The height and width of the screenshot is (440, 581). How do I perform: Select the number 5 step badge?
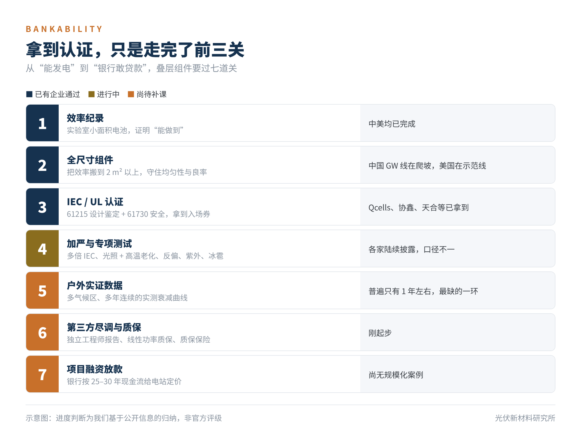click(x=42, y=290)
